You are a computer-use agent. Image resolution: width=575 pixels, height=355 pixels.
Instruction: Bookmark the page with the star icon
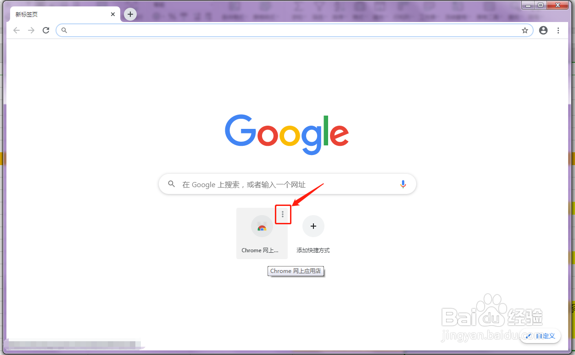click(525, 30)
